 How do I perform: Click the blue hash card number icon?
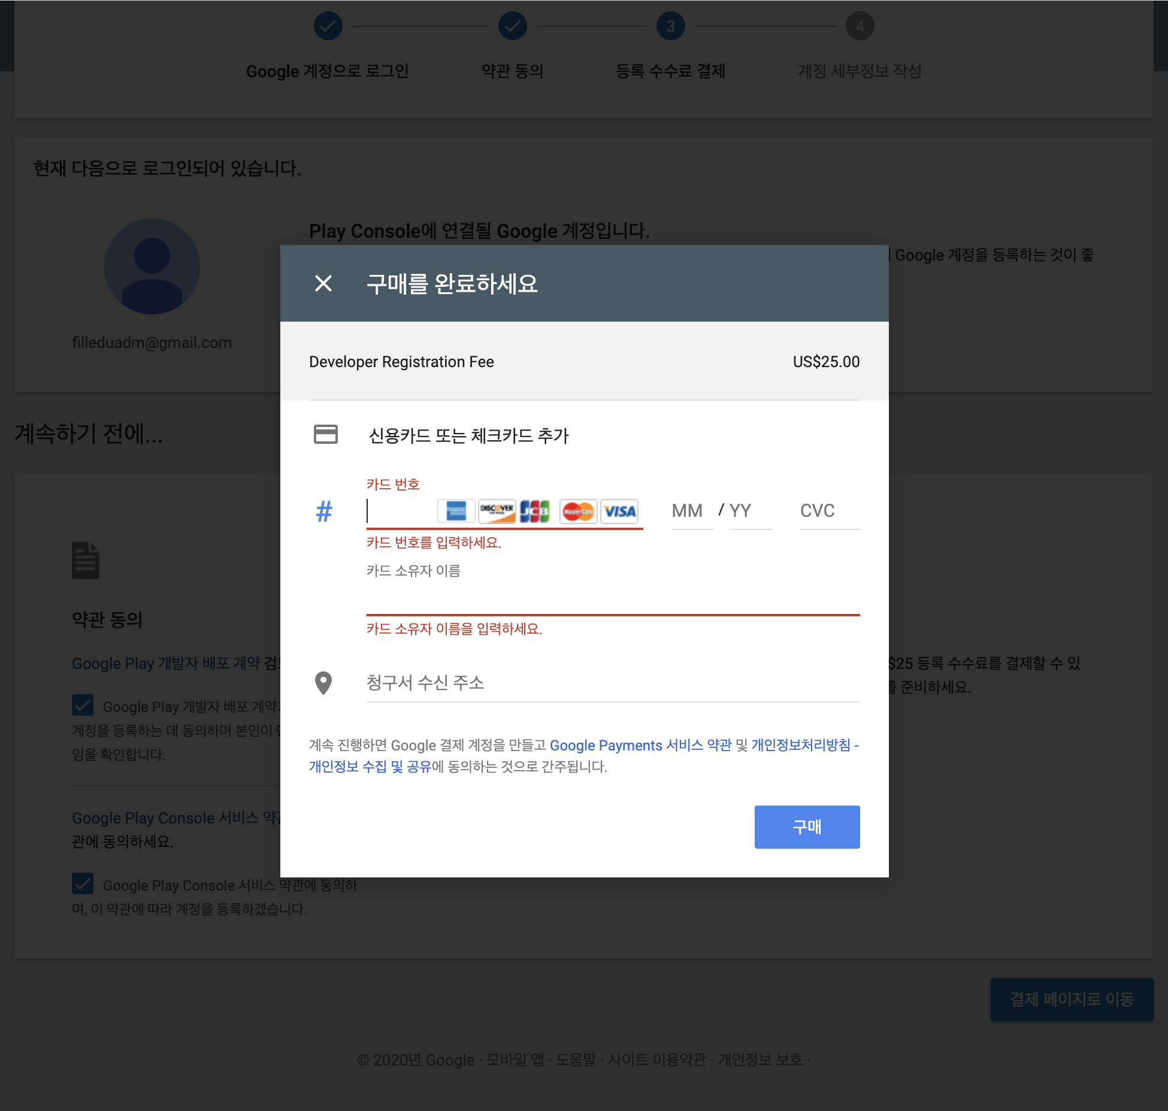coord(324,511)
